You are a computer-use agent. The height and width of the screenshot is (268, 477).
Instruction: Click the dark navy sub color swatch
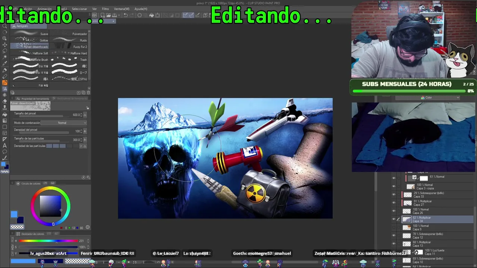20,220
